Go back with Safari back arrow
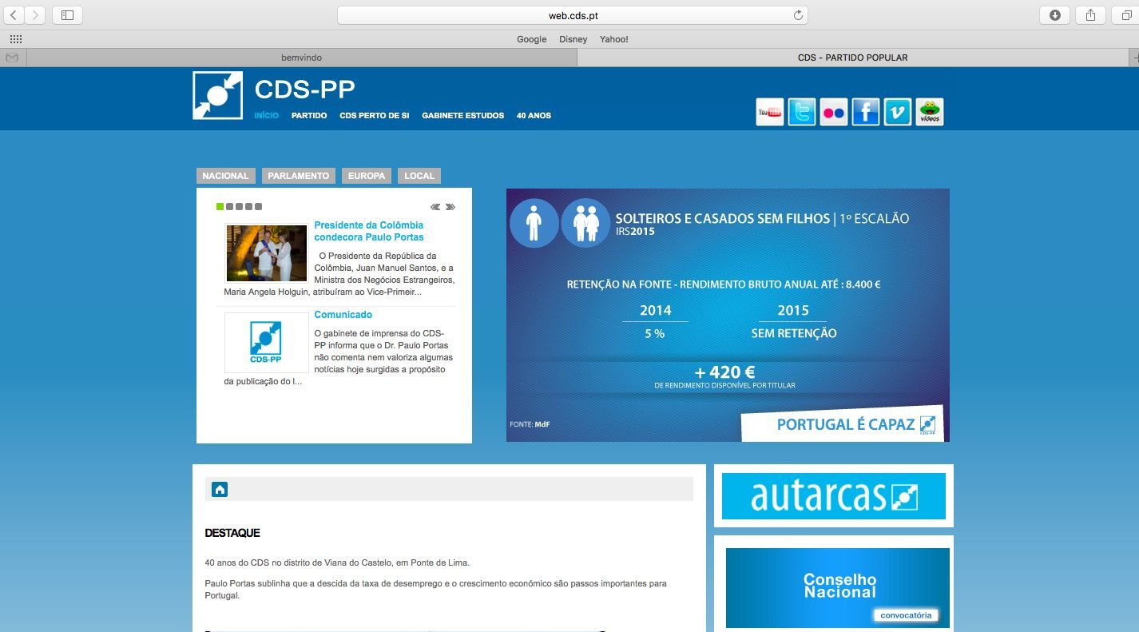The image size is (1139, 632). point(14,15)
